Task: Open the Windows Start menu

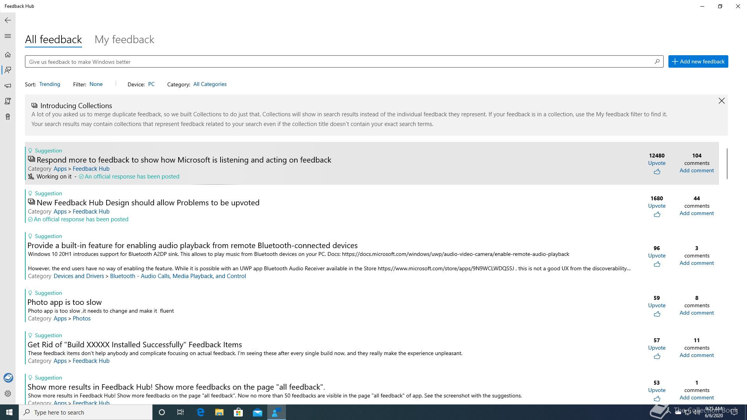Action: point(9,412)
